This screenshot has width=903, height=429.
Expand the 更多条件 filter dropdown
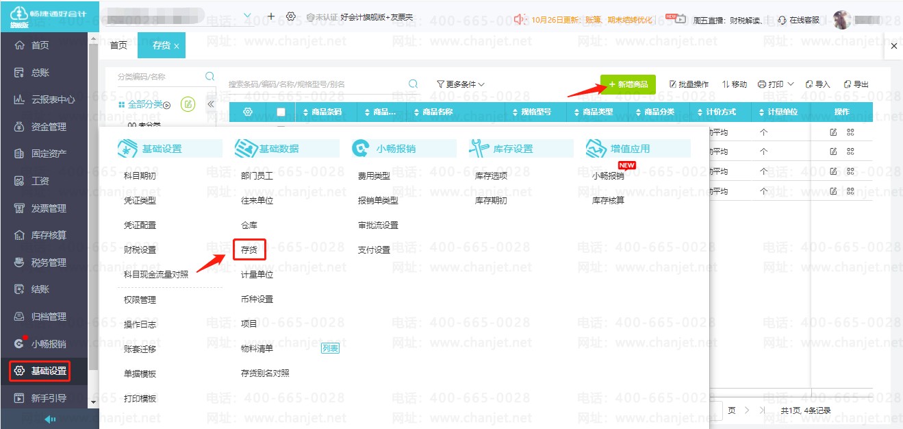(x=461, y=84)
